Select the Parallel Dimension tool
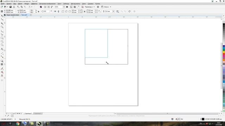This screenshot has height=126, width=225. tap(2, 53)
